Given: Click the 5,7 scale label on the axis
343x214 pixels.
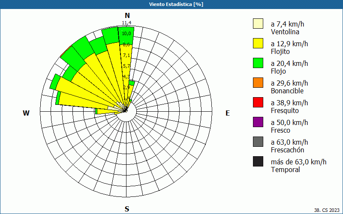Looking at the screenshot, I should click(x=126, y=66).
